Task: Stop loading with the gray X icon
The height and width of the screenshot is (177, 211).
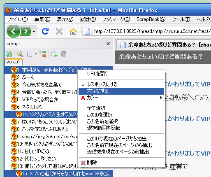Action: pos(59,31)
